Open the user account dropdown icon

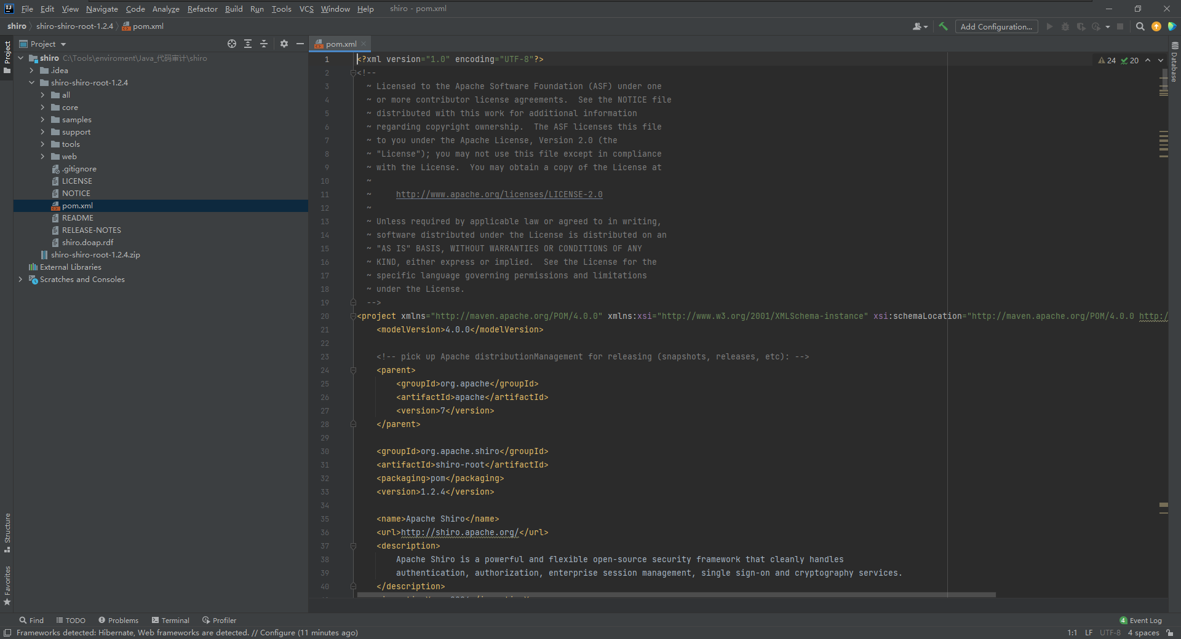[920, 26]
